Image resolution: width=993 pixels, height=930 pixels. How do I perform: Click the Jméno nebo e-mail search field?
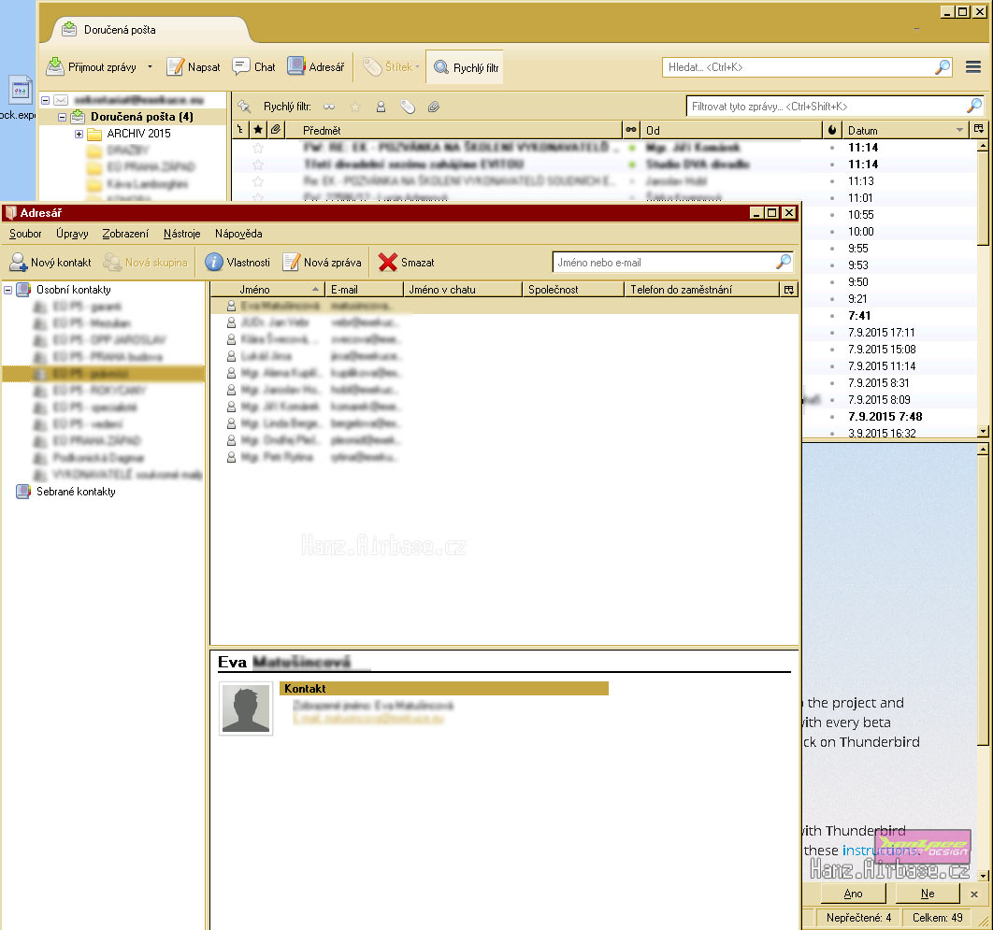point(672,262)
